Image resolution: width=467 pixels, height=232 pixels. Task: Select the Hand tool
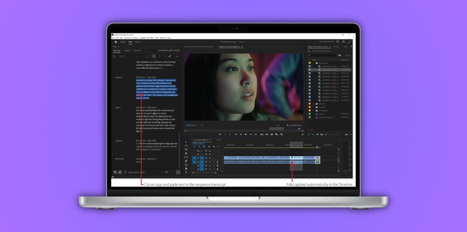pyautogui.click(x=186, y=169)
